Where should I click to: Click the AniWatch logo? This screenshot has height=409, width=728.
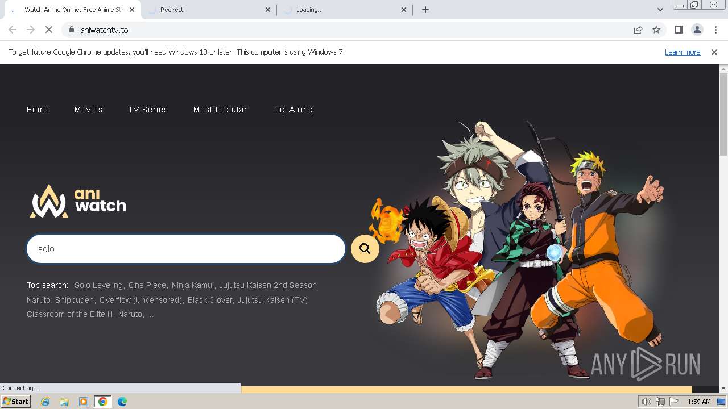(x=78, y=201)
